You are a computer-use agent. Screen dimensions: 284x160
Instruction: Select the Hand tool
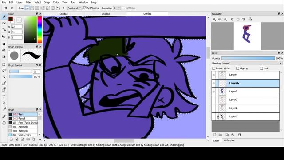[x=4, y=123]
